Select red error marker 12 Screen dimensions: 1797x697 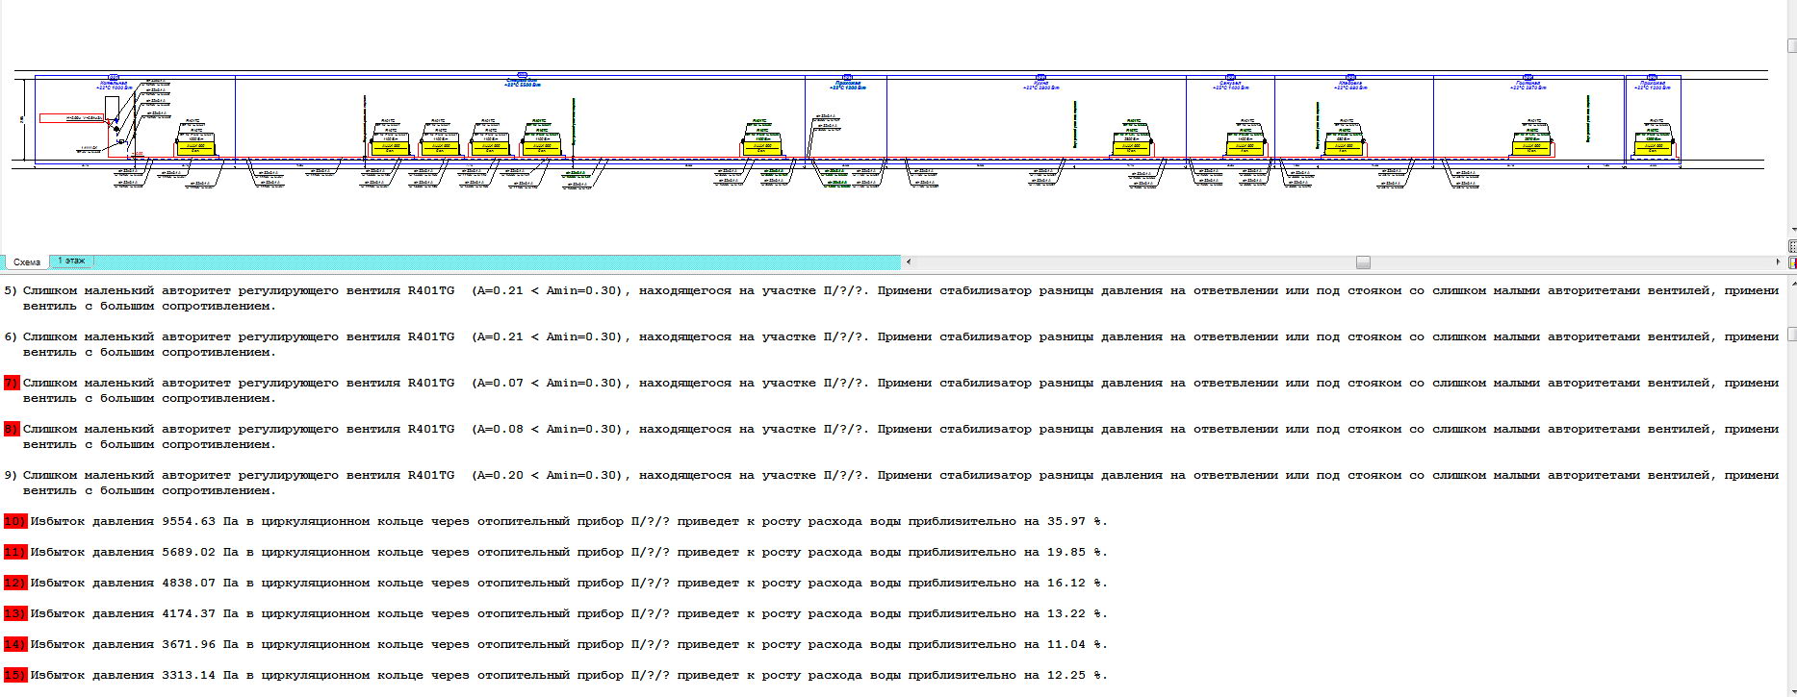pyautogui.click(x=14, y=584)
